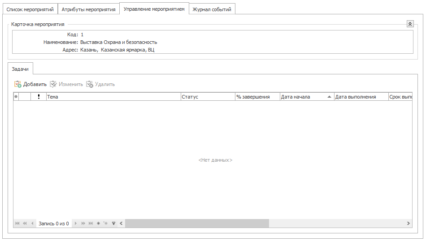Screen dimensions: 426x241
Task: Click the address Казань, Казанская ярмарка, ВЦ
Action: click(117, 50)
